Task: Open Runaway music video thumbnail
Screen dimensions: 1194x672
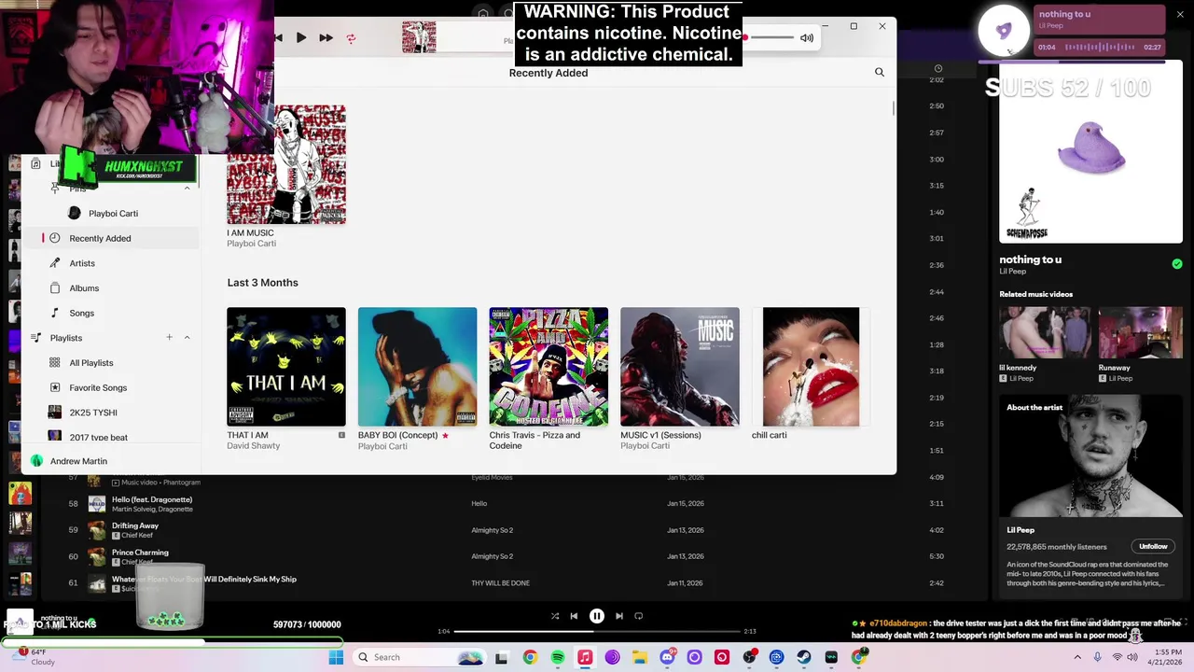Action: tap(1140, 332)
